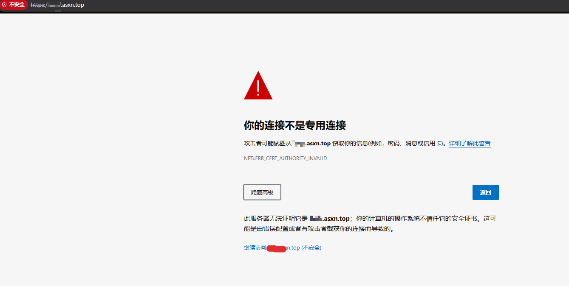This screenshot has width=569, height=286.
Task: Click the 此服务器无法证明它是 explanation text
Action: point(275,219)
